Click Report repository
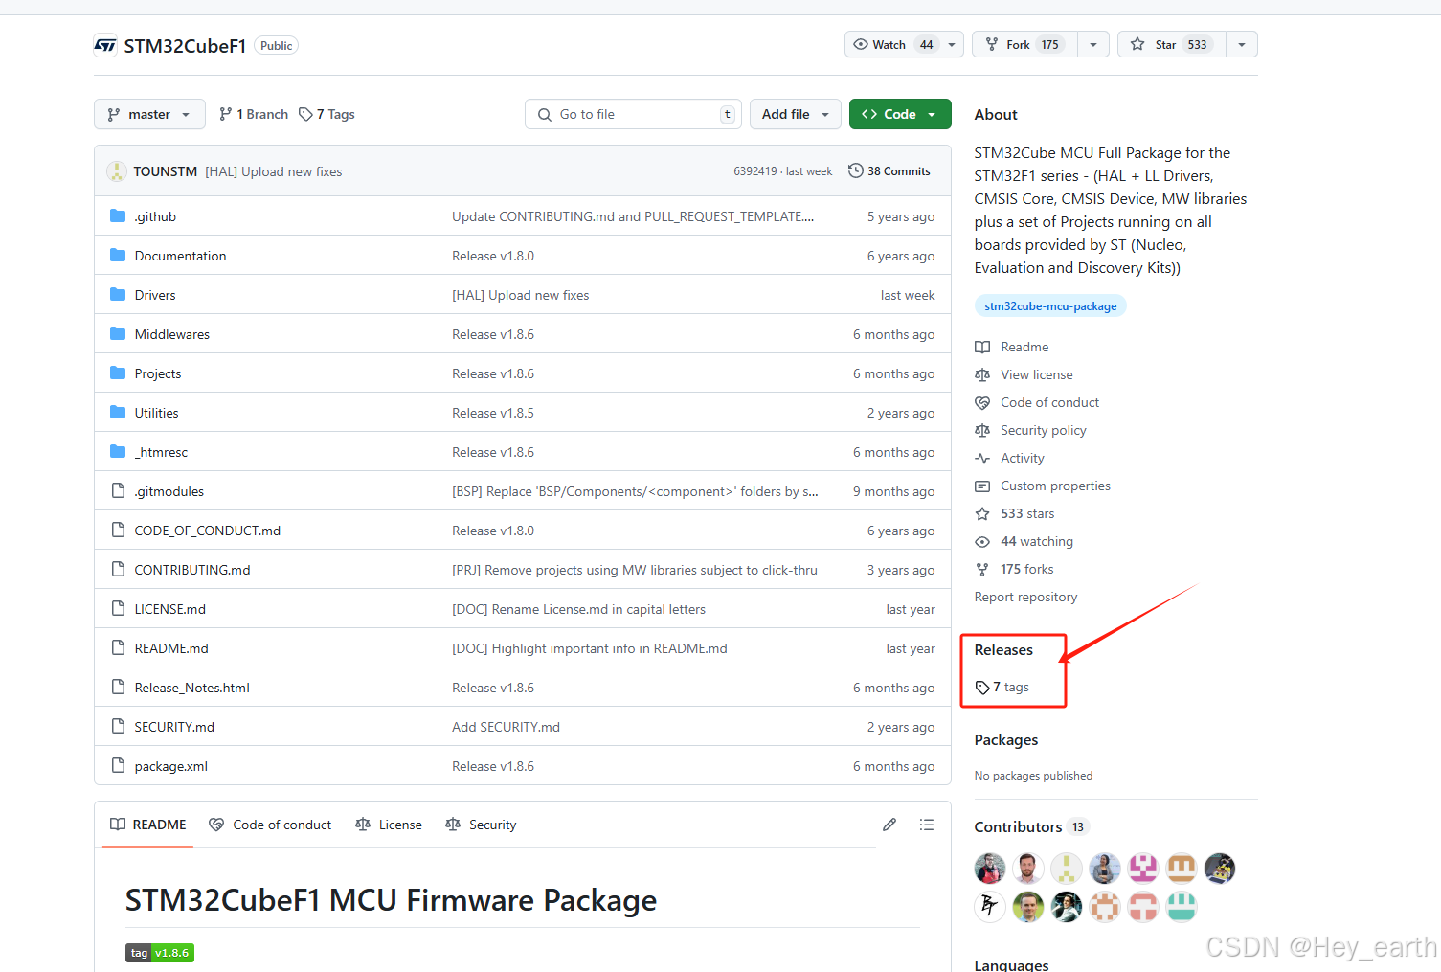Screen dimensions: 1441x972 1025,597
